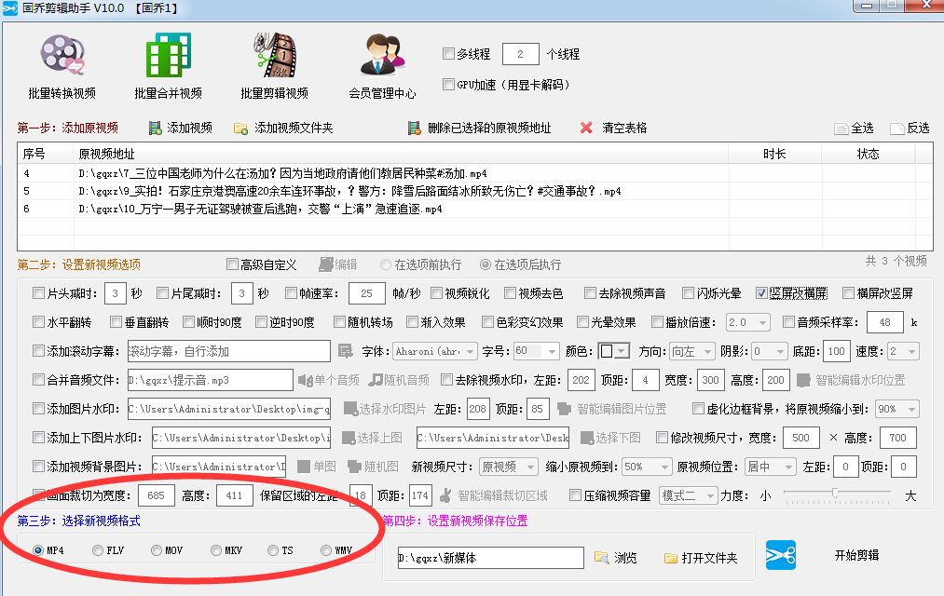Click 浏览 folder search icon

point(601,558)
